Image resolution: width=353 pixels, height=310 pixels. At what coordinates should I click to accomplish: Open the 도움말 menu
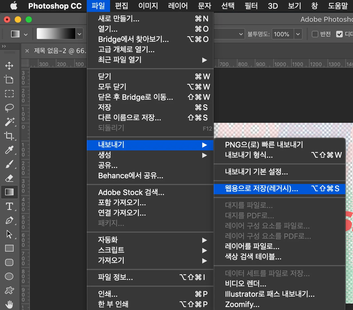click(338, 6)
